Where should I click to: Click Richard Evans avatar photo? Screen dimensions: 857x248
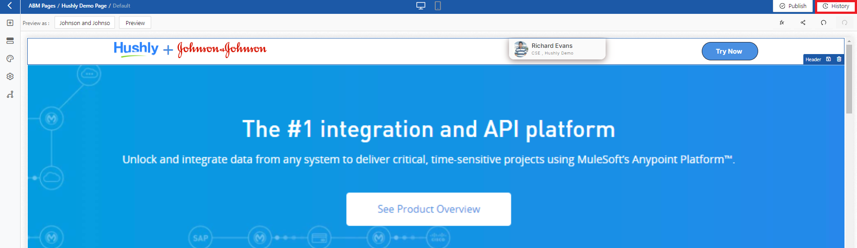point(521,49)
